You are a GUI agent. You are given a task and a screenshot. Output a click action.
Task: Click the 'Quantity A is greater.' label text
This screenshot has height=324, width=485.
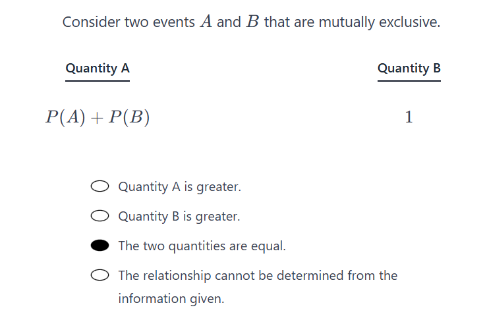(179, 187)
